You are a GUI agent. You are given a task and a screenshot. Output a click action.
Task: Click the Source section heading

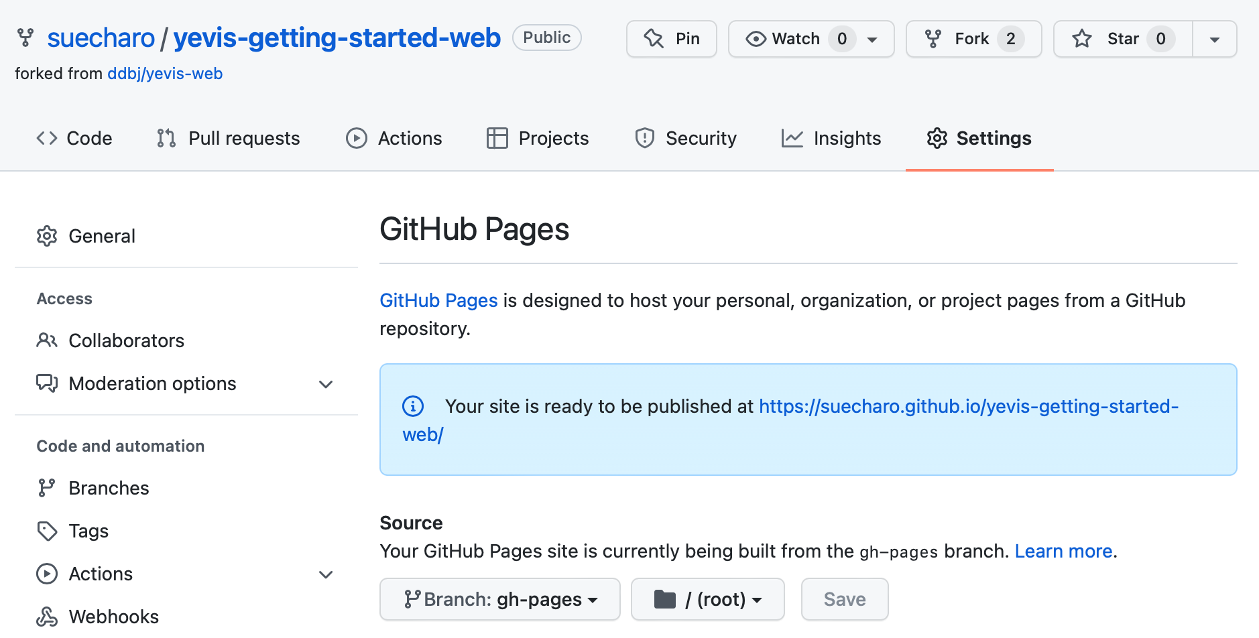coord(412,523)
